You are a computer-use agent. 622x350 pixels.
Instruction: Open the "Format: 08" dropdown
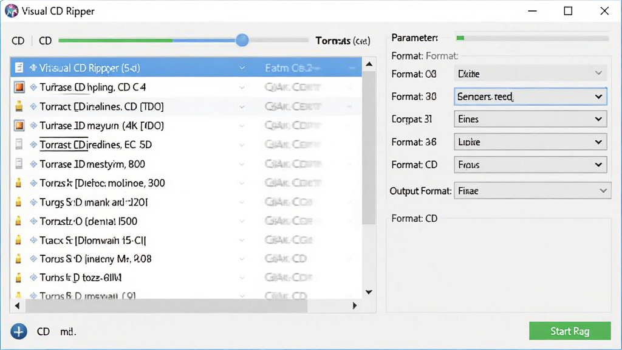point(530,74)
